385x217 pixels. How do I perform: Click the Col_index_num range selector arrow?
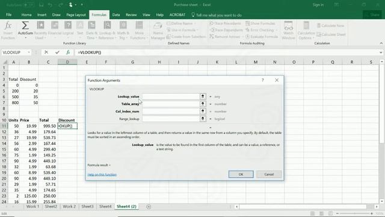(203, 111)
